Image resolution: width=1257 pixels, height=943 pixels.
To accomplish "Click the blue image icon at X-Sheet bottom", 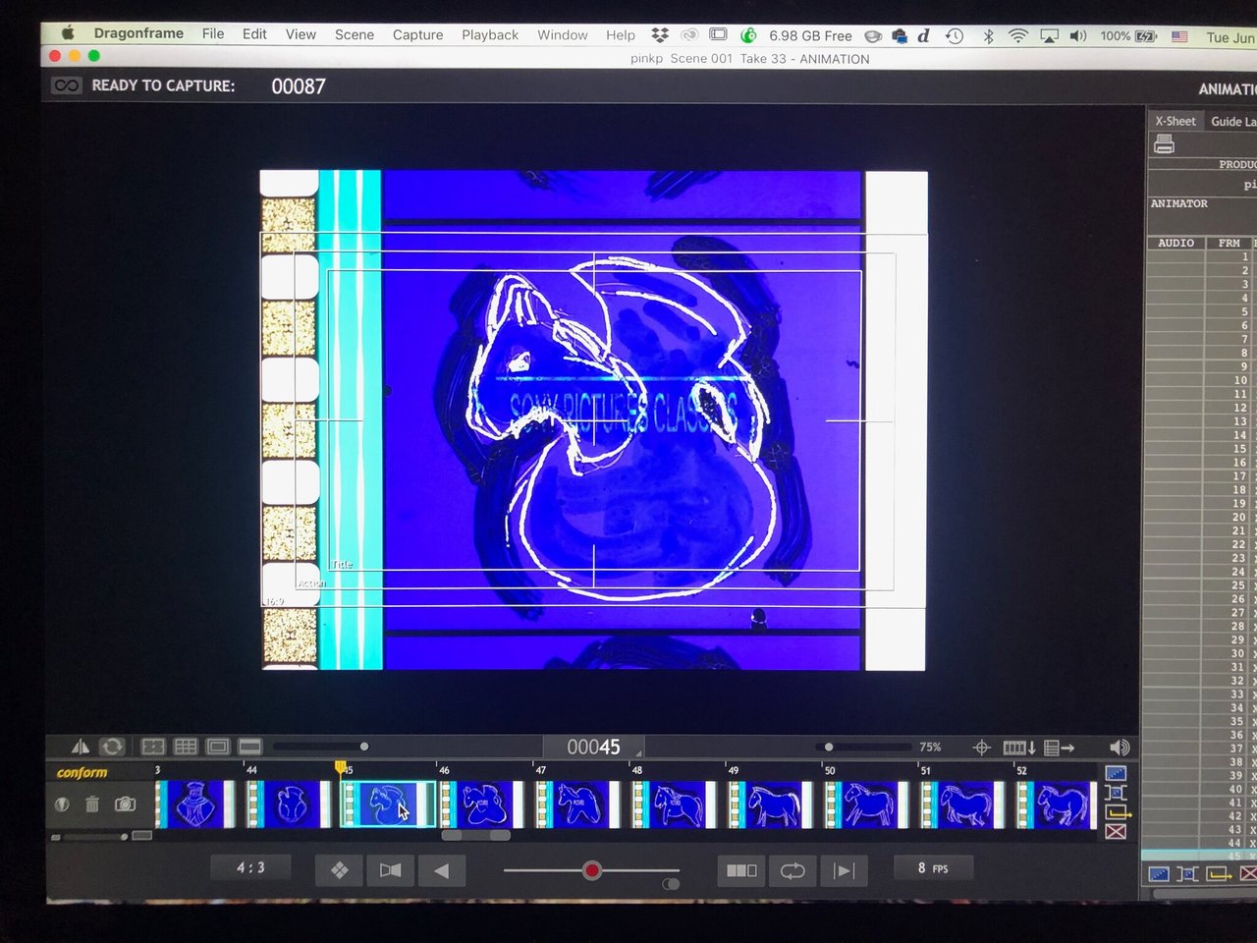I will point(1159,873).
